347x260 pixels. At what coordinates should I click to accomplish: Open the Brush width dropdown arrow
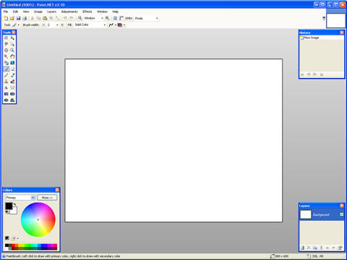57,25
